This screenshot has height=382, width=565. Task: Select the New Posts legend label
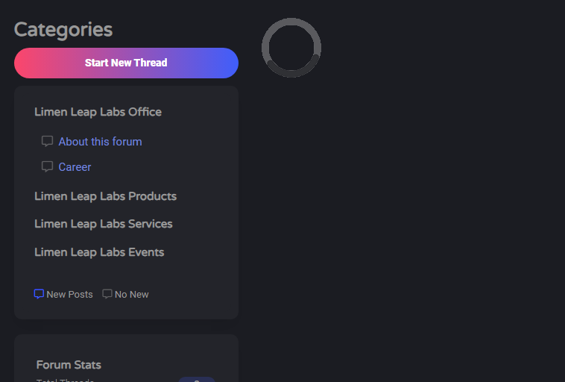[69, 295]
